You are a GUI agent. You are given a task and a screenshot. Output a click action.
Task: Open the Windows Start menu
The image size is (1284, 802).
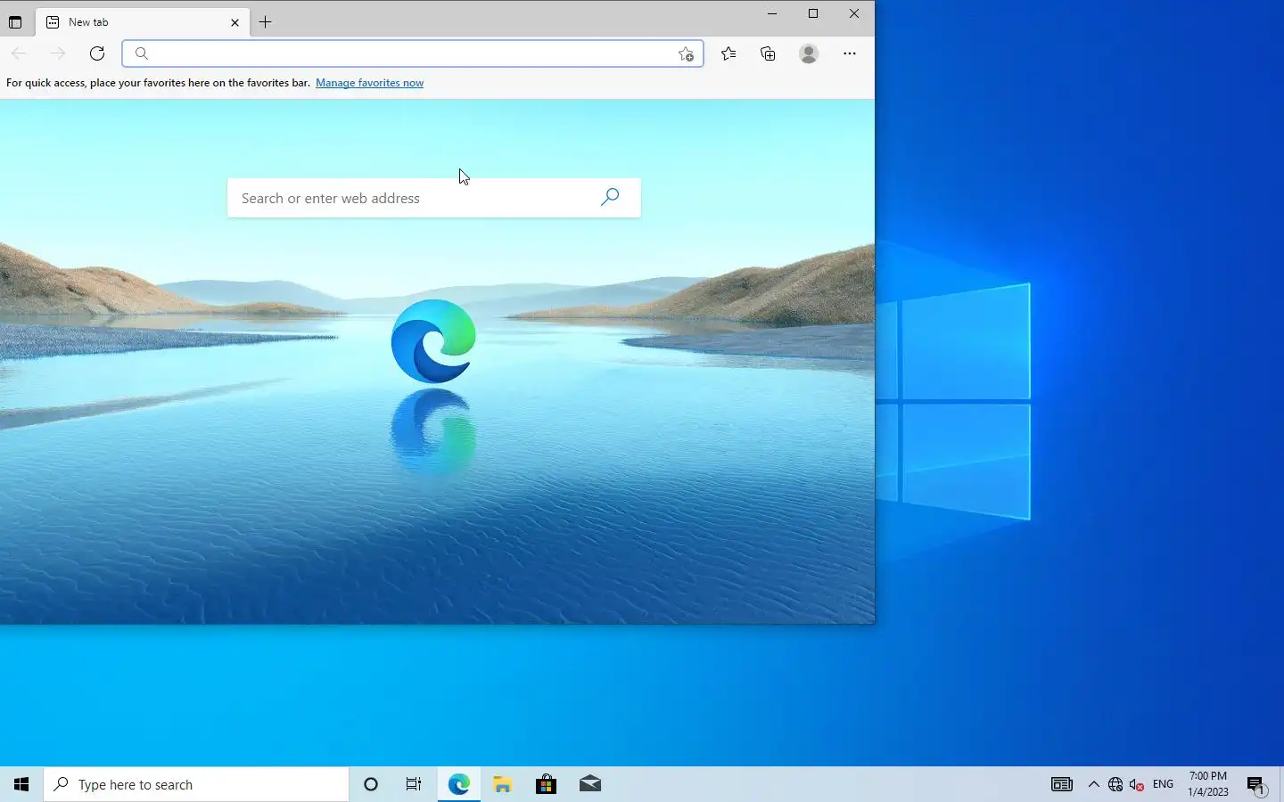click(21, 784)
